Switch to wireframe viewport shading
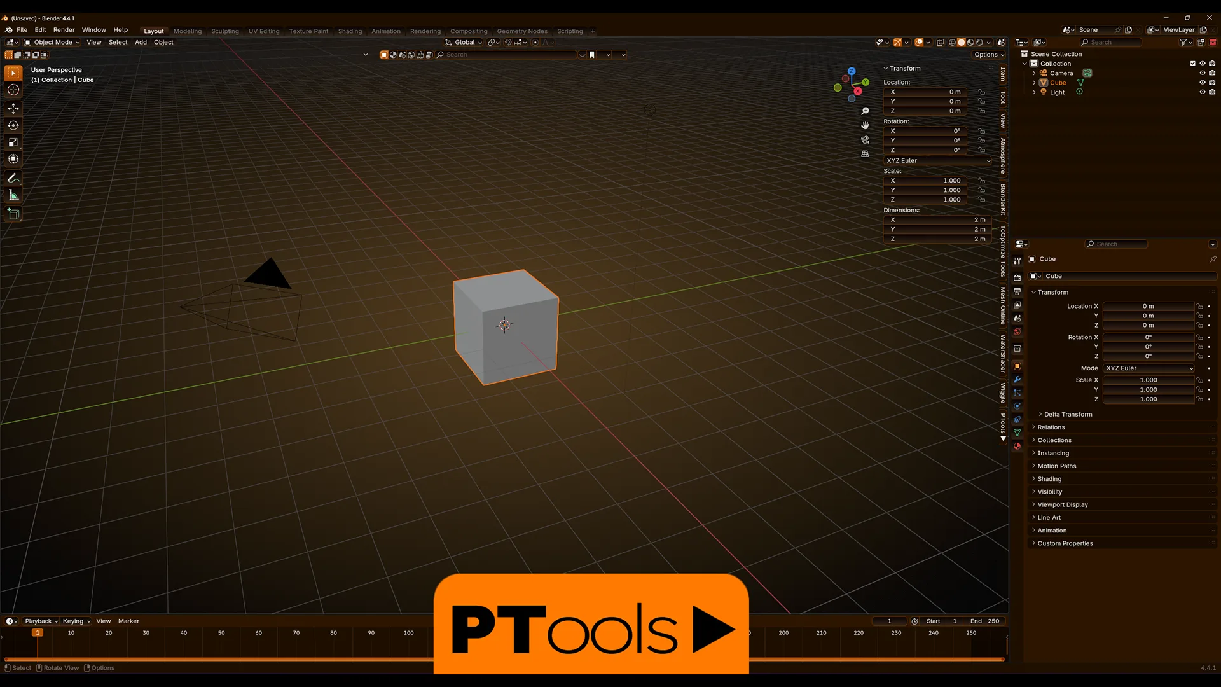This screenshot has width=1221, height=687. pyautogui.click(x=952, y=43)
